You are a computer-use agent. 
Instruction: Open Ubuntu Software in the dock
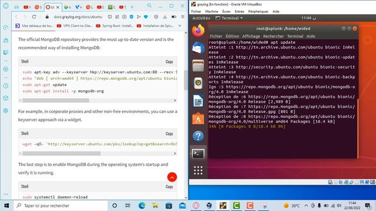click(198, 118)
